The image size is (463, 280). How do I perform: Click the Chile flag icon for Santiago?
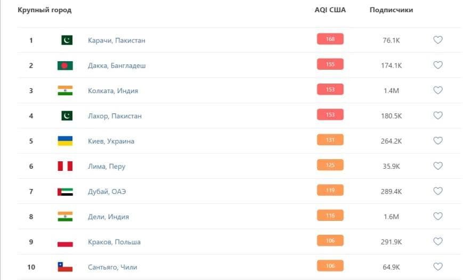point(65,267)
